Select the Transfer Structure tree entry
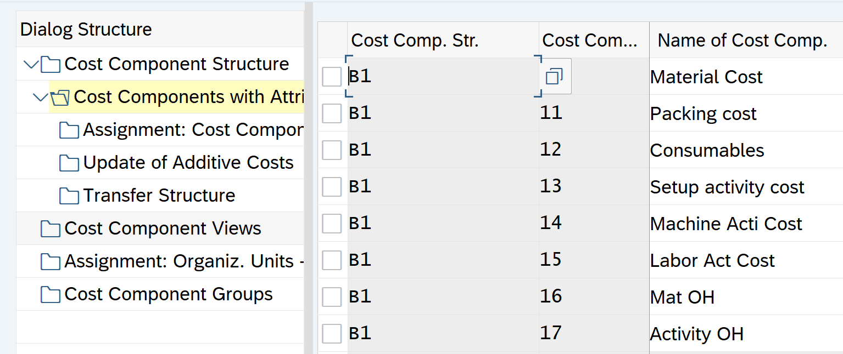The width and height of the screenshot is (843, 354). pos(159,196)
